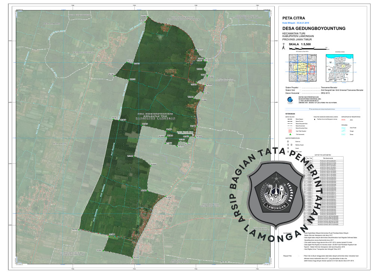Click the Gubernur office legend symbol
This screenshot has height=274, width=381.
pyautogui.click(x=288, y=142)
